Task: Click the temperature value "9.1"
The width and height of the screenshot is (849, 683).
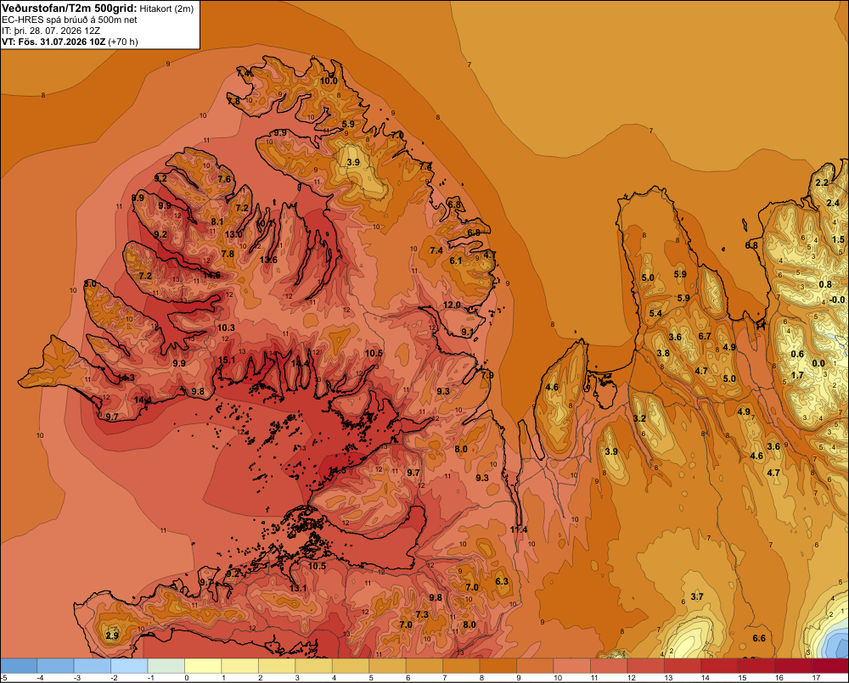Action: pos(467,332)
